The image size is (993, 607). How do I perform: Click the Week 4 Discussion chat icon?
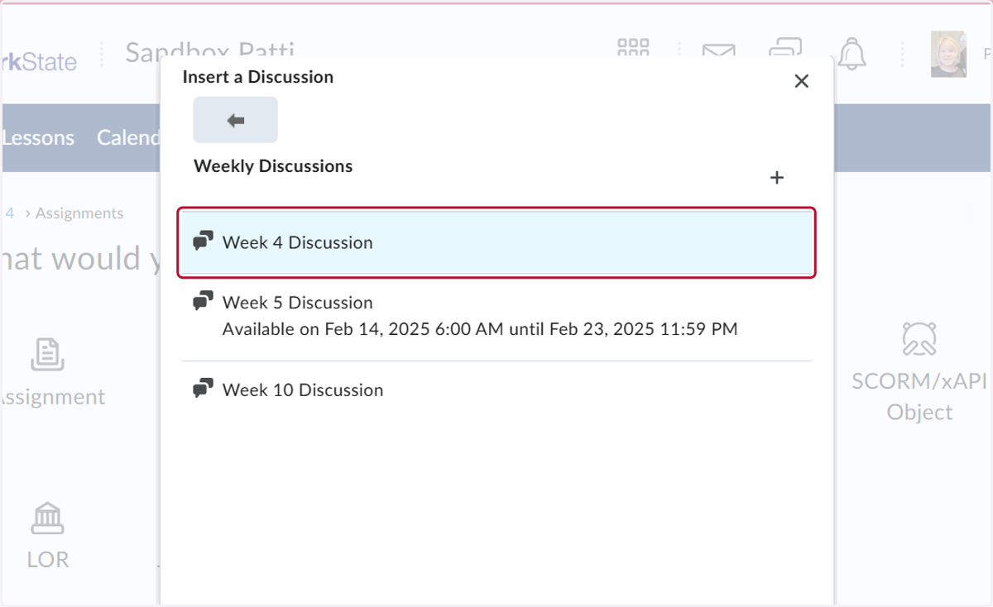click(203, 241)
